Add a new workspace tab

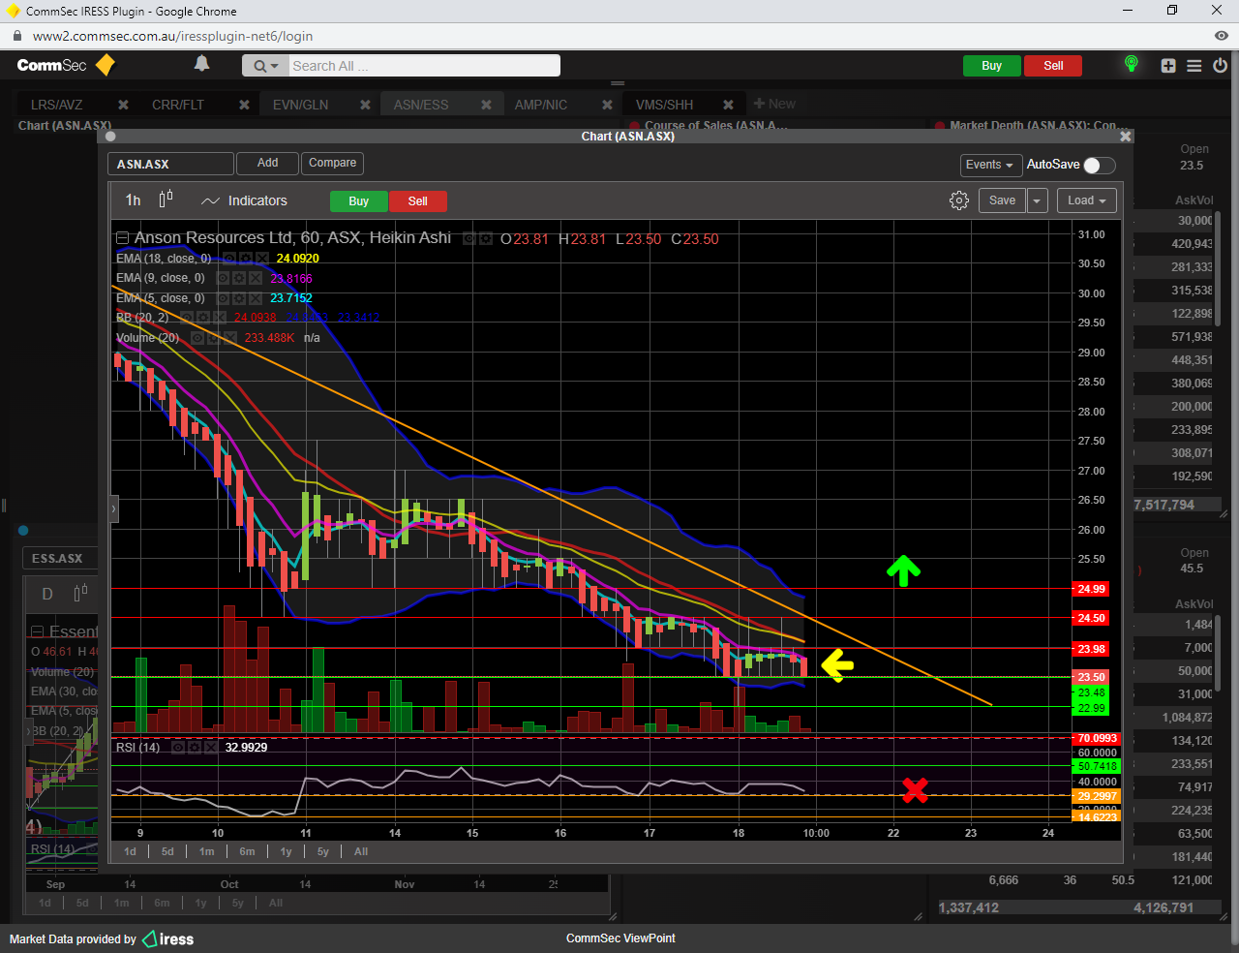point(774,104)
